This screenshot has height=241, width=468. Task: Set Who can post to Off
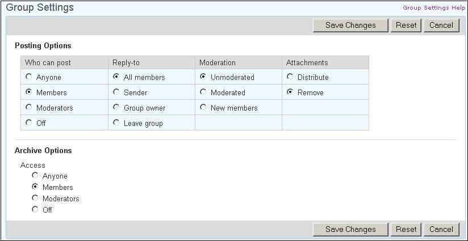click(x=28, y=122)
